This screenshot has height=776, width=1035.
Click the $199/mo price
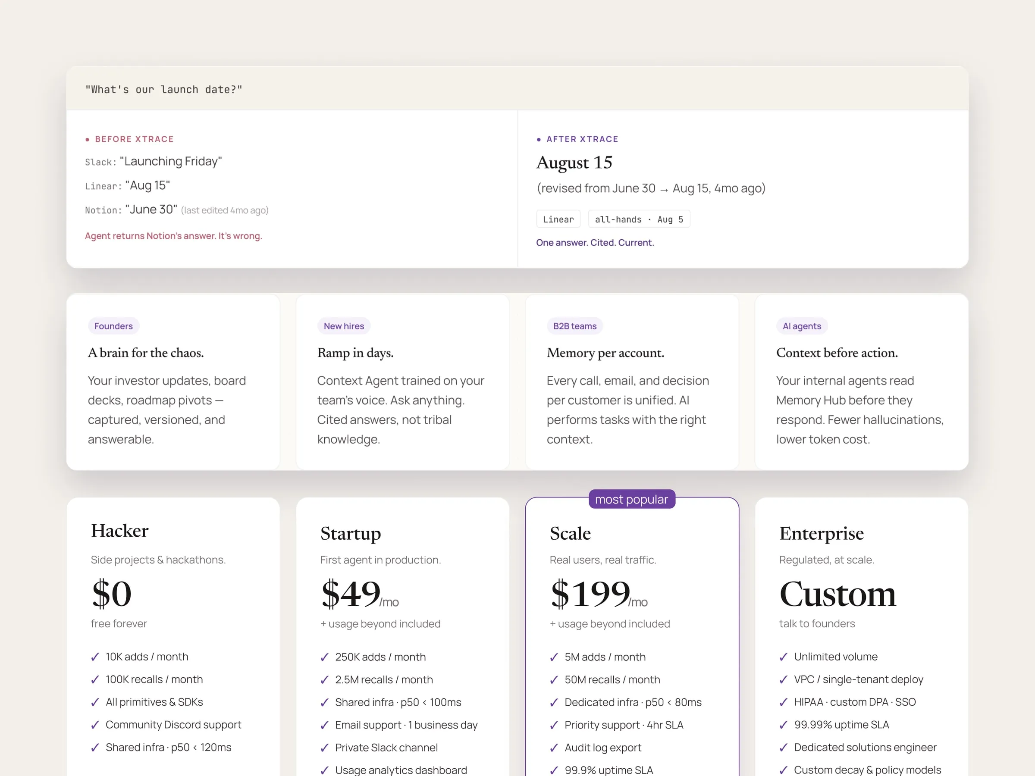click(x=599, y=594)
